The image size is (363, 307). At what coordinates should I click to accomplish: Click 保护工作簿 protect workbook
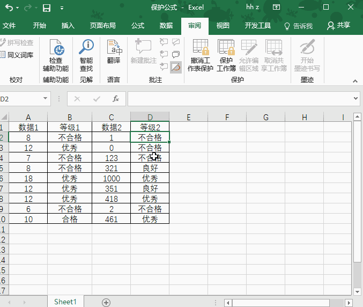(x=226, y=56)
